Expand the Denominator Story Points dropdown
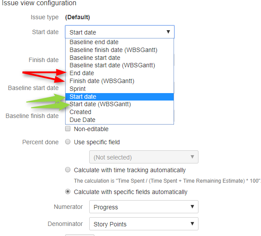 coord(144,224)
